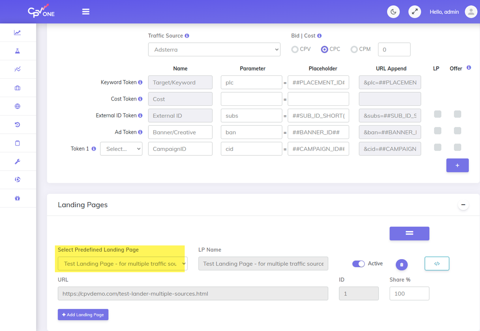This screenshot has width=480, height=331.
Task: Open the hamburger menu in the top bar
Action: (86, 12)
